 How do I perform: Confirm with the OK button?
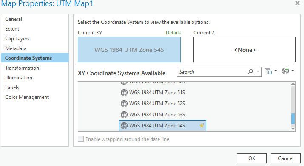(x=252, y=158)
